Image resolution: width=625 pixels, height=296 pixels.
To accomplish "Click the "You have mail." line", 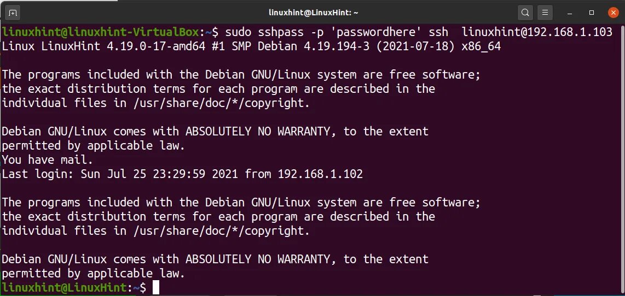I will coord(48,160).
